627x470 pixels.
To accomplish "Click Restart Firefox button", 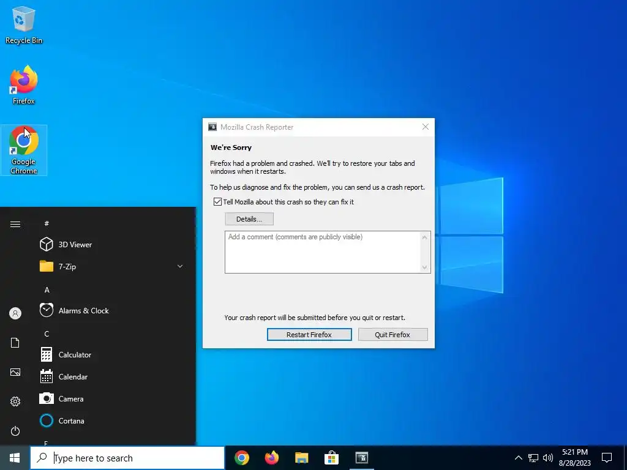I will click(309, 335).
